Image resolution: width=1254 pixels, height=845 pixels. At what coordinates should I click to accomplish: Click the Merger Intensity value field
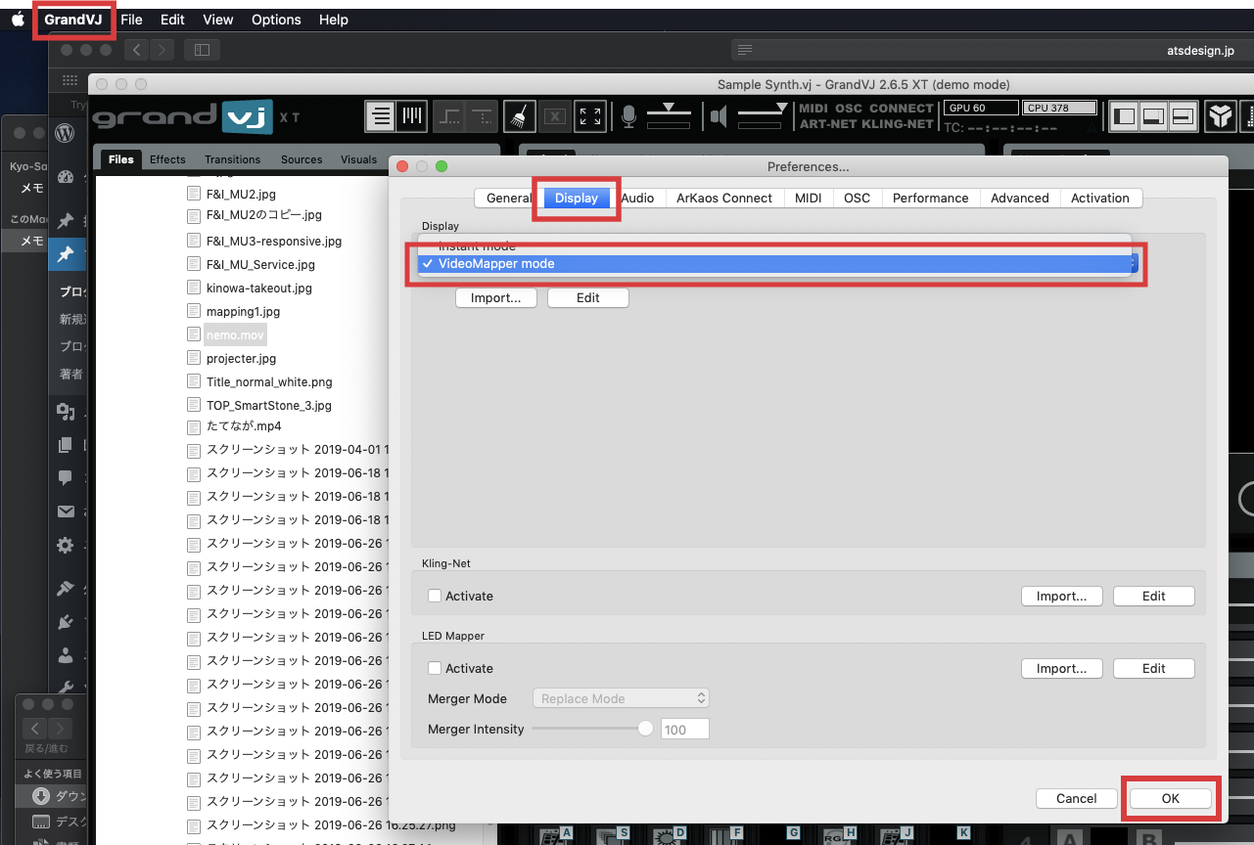point(685,730)
